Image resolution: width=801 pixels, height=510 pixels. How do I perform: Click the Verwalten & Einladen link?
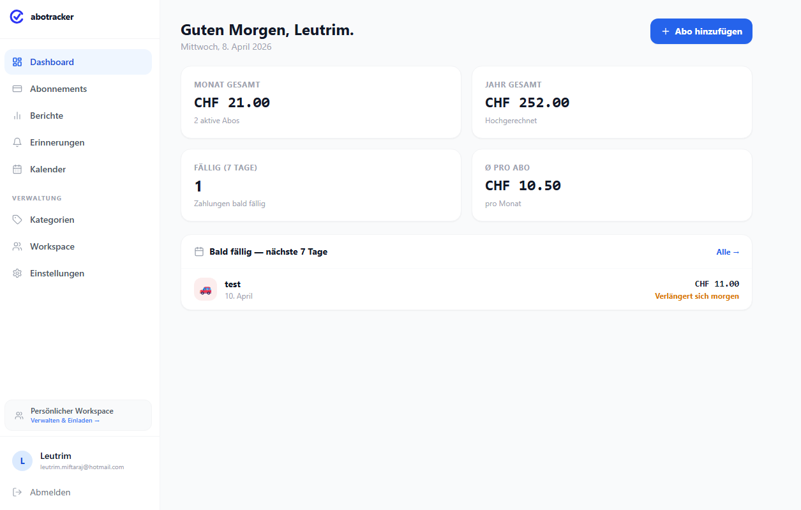coord(65,421)
